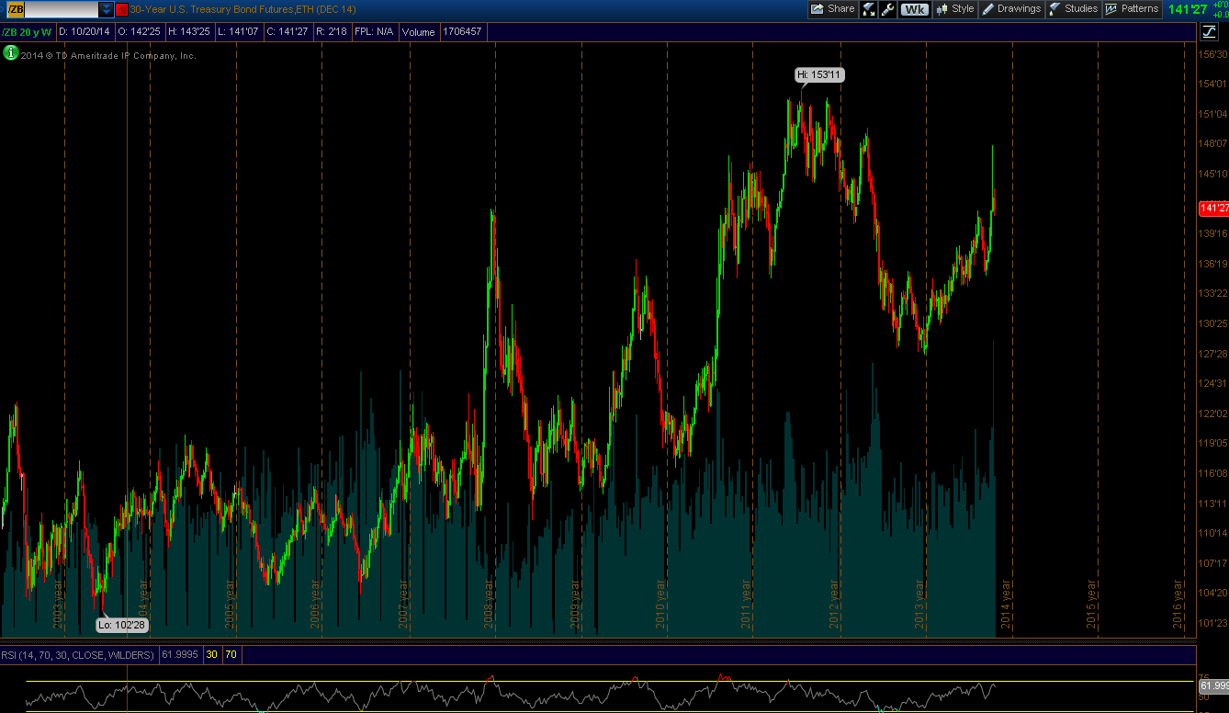This screenshot has width=1229, height=713.
Task: Click the range value R: 2'18
Action: pyautogui.click(x=331, y=32)
